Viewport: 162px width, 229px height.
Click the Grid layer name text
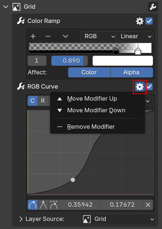tap(30, 7)
